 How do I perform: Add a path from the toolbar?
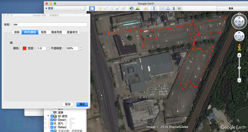[112, 8]
